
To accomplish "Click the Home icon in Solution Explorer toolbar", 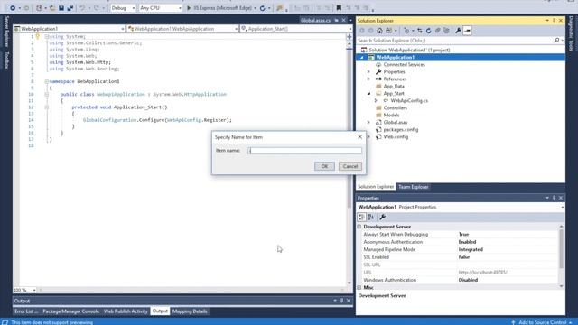I will point(379,31).
